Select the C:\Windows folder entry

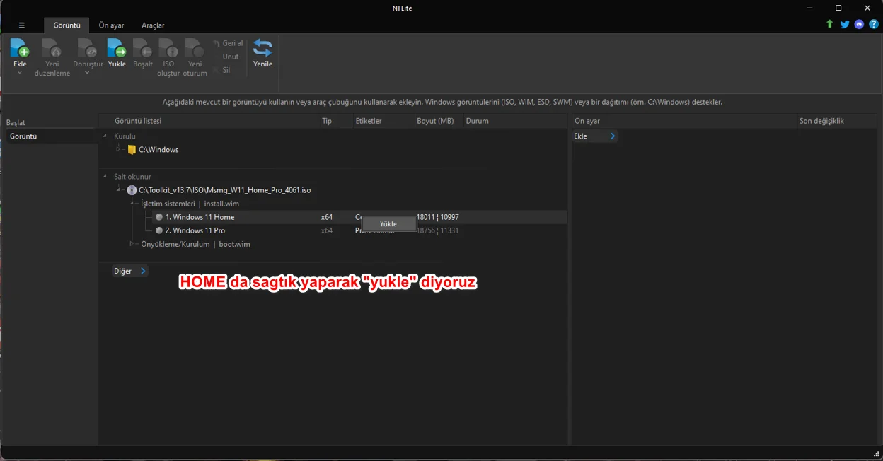(158, 150)
